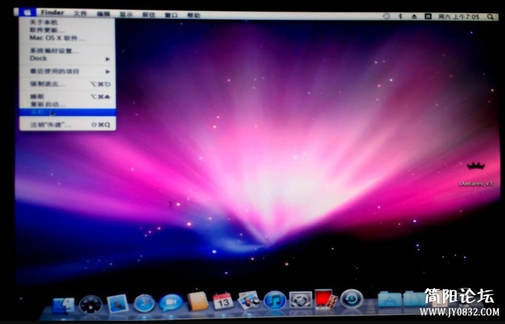
Task: Choose 强制退出… from the Apple menu
Action: click(67, 84)
